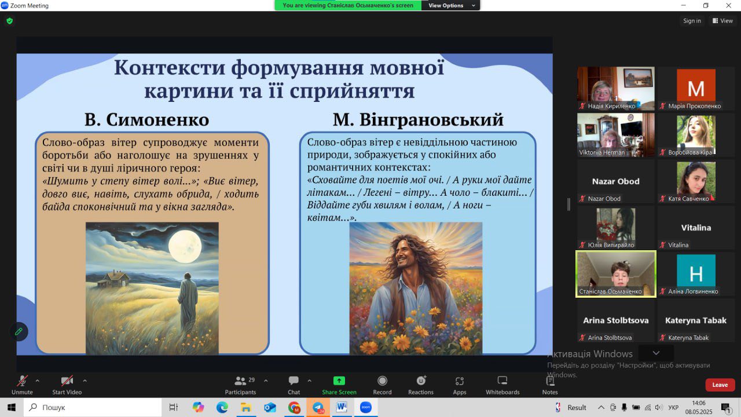Expand the Chat options chevron

point(309,381)
